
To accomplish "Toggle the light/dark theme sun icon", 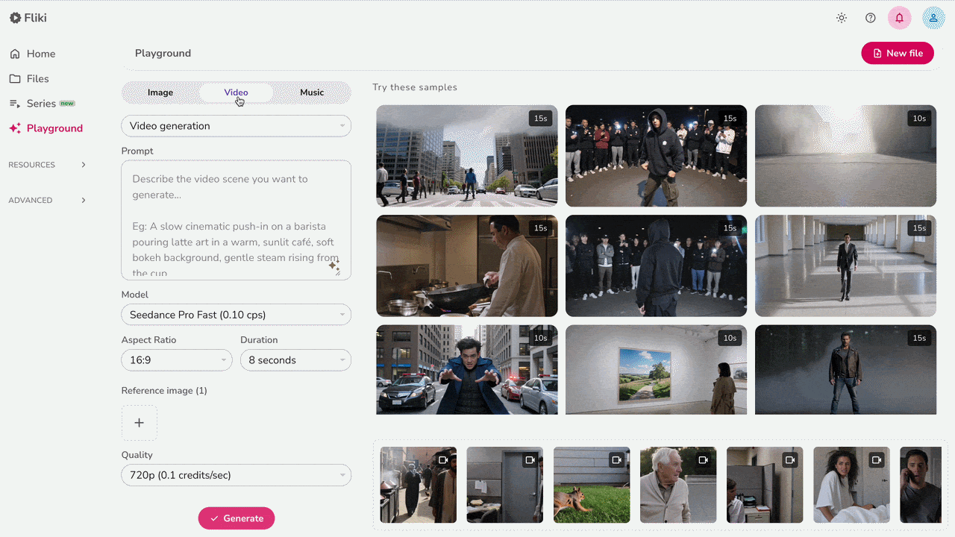I will (842, 18).
